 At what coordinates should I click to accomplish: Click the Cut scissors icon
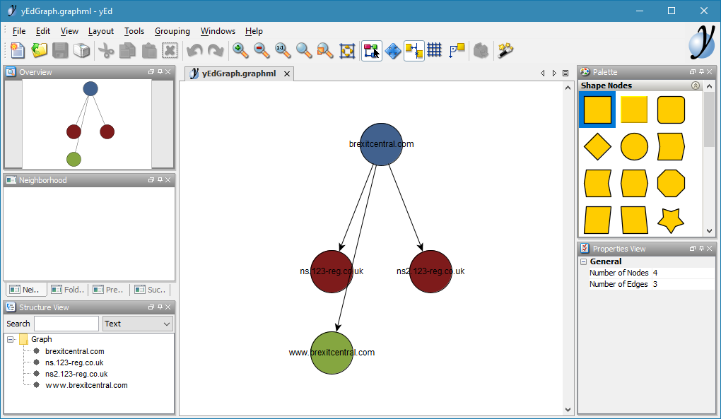click(106, 50)
